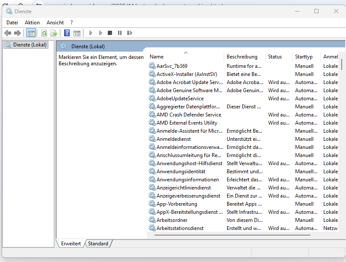Image resolution: width=346 pixels, height=262 pixels.
Task: Click gear icon beside App-Vorbereitung
Action: [152, 204]
